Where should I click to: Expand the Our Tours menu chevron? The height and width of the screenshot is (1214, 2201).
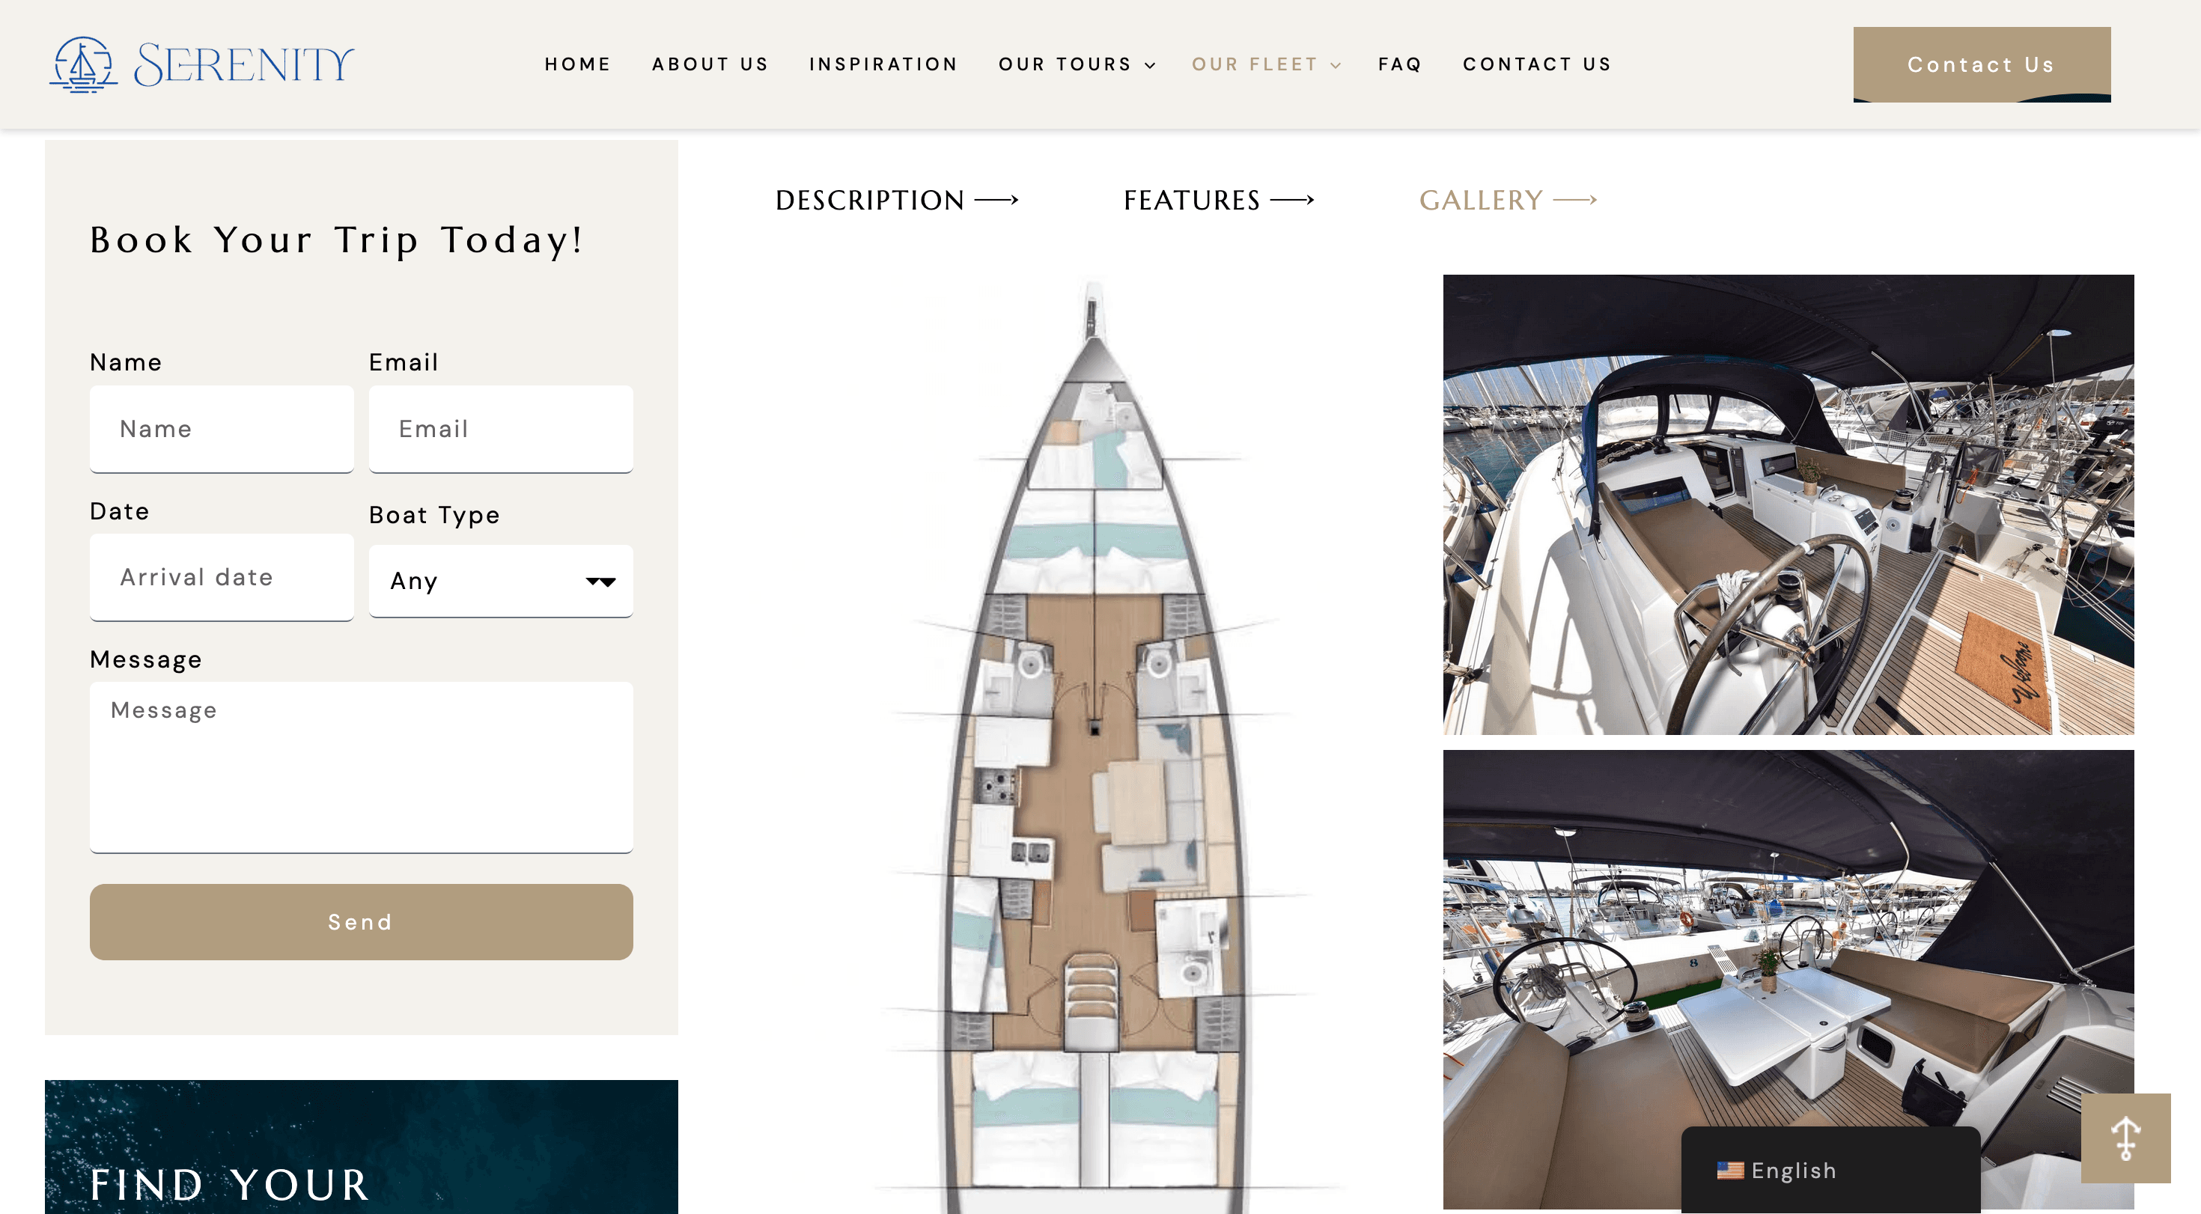[x=1150, y=65]
